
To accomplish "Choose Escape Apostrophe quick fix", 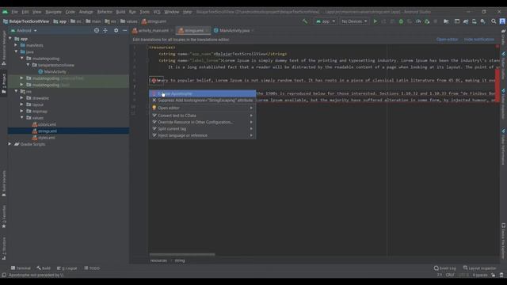I will coord(203,93).
